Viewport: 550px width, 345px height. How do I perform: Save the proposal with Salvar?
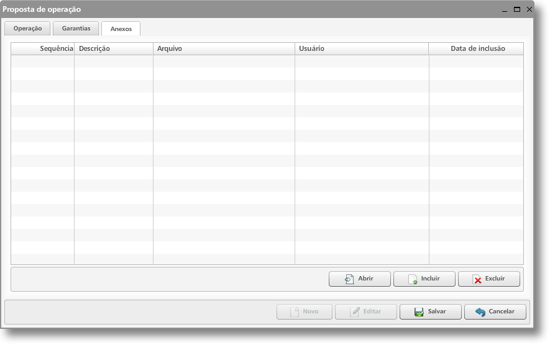[x=431, y=311]
